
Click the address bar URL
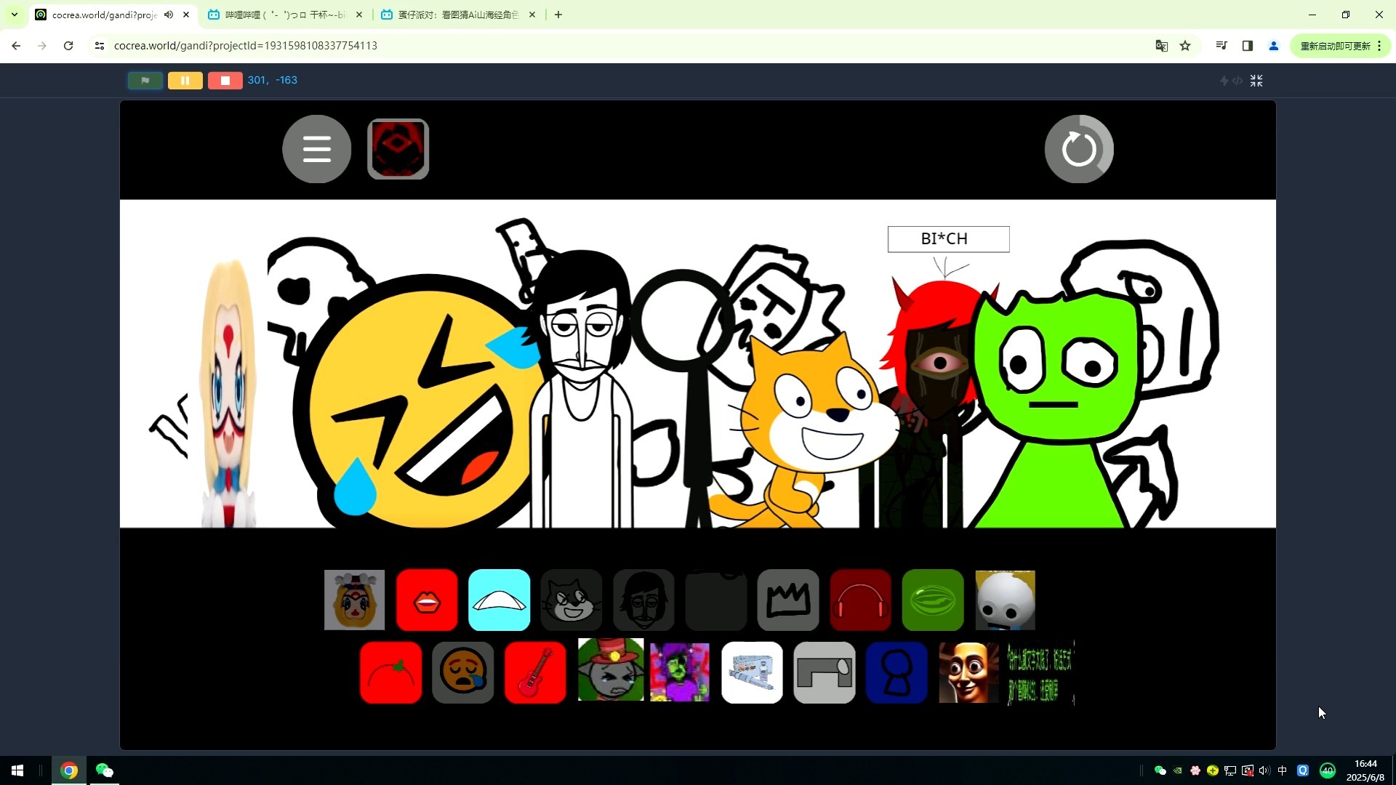coord(246,46)
